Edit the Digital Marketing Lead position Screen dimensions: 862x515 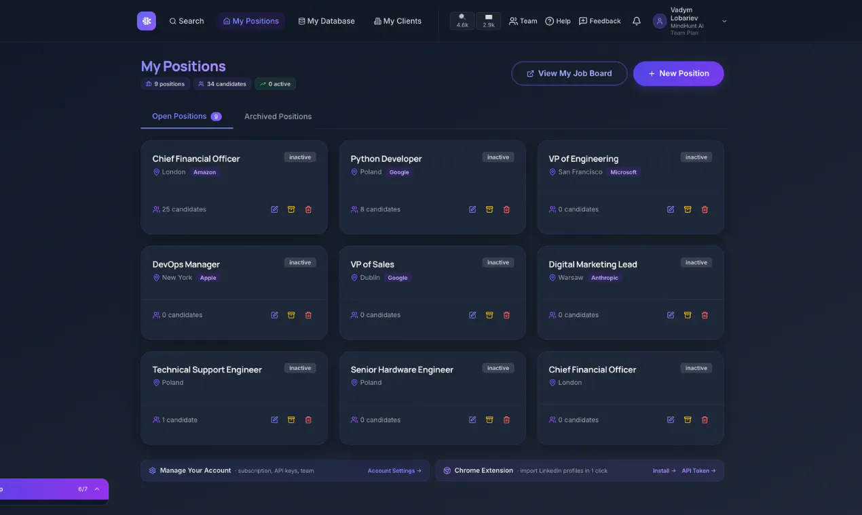coord(671,315)
